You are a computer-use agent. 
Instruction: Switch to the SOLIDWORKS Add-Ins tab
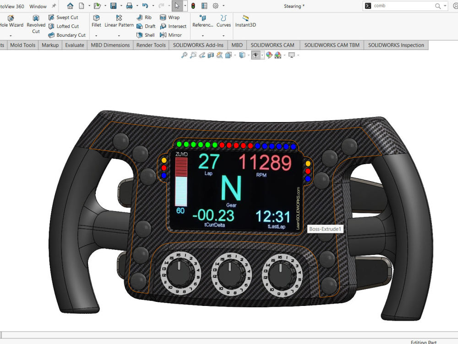click(198, 45)
